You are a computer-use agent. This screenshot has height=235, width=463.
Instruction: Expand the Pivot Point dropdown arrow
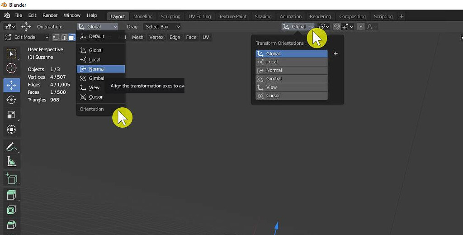pyautogui.click(x=328, y=27)
